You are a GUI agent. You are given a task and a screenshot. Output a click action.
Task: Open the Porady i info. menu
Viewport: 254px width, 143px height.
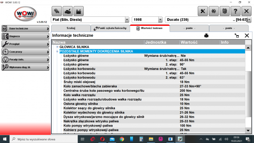tap(25, 59)
